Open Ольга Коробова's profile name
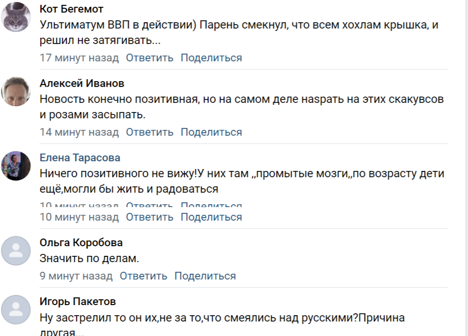 (81, 243)
